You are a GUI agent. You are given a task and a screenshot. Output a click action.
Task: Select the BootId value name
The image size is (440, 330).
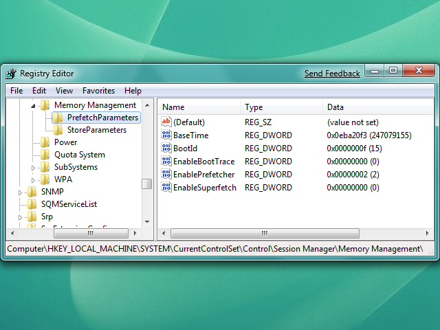point(185,148)
